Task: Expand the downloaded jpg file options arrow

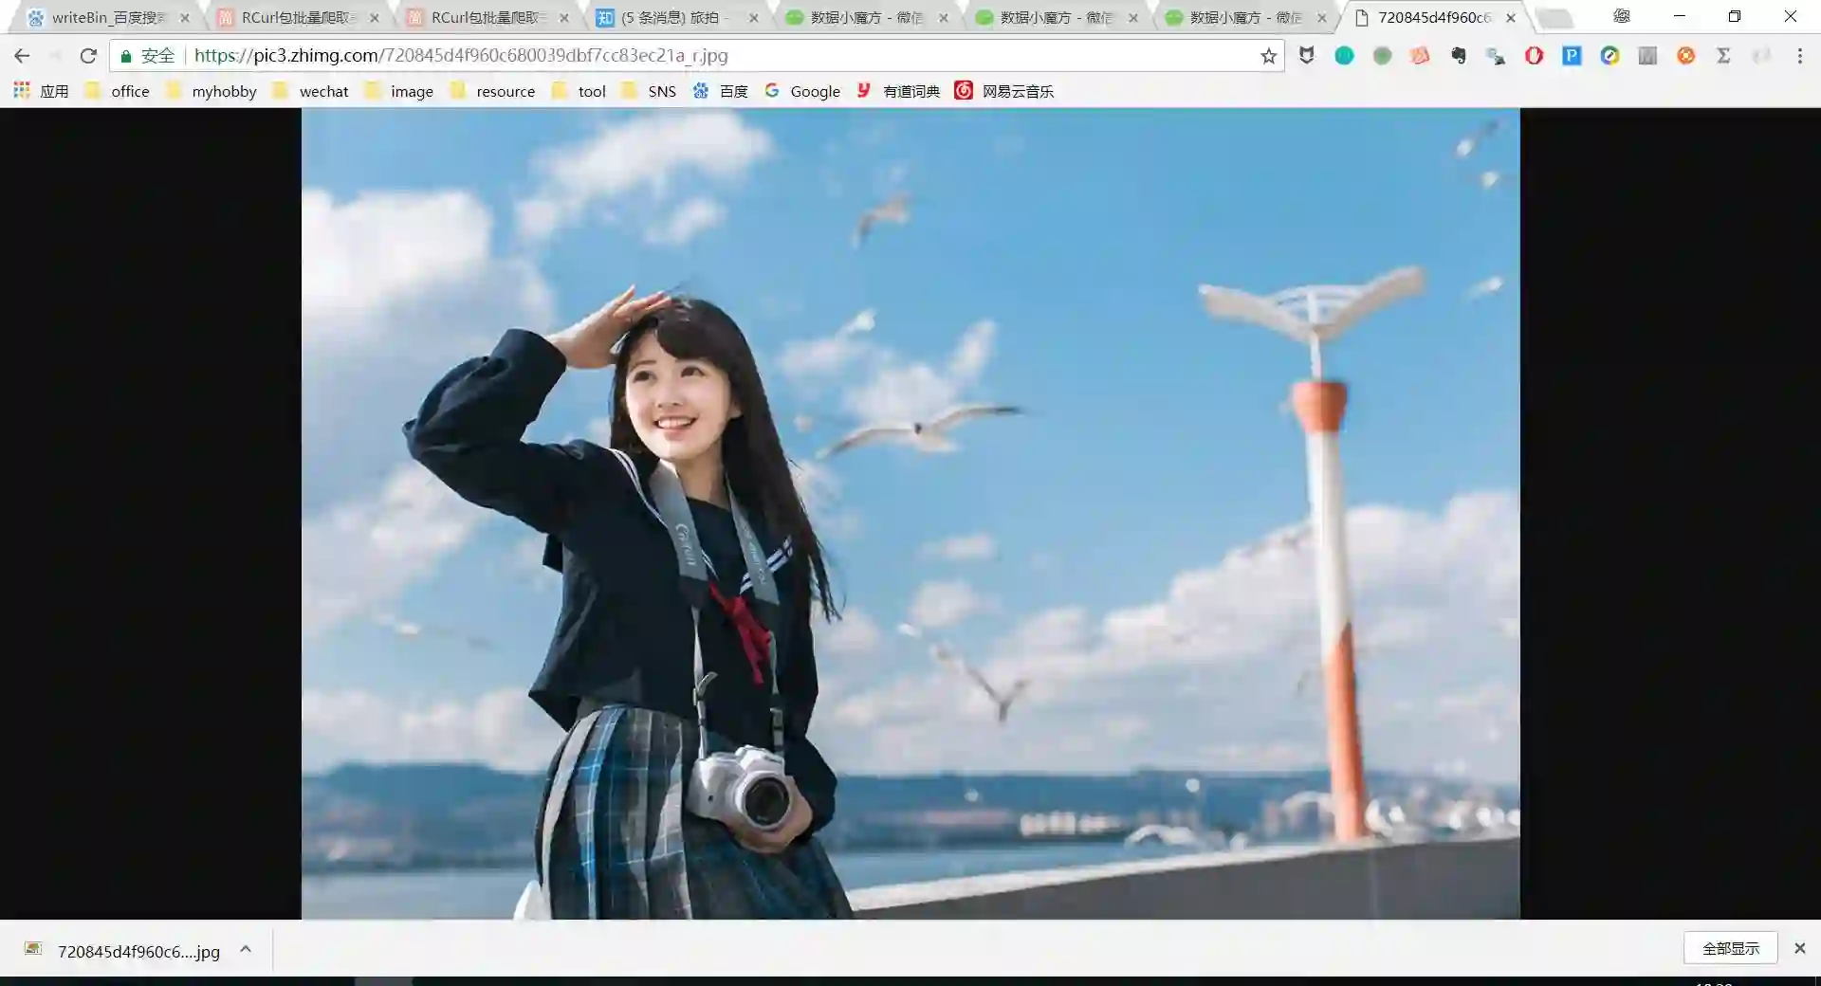Action: (246, 949)
